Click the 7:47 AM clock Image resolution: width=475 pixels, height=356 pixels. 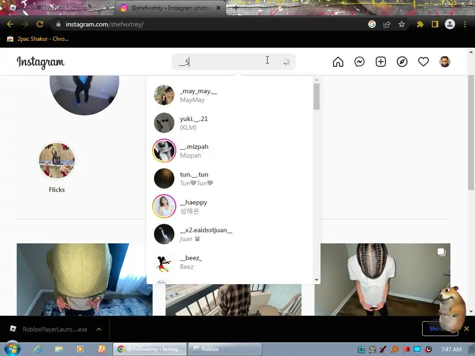[451, 350]
